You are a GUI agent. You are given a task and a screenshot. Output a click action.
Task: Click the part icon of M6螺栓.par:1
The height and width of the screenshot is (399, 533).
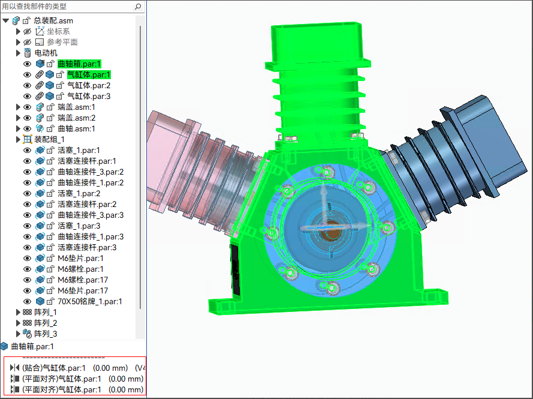[x=40, y=269]
